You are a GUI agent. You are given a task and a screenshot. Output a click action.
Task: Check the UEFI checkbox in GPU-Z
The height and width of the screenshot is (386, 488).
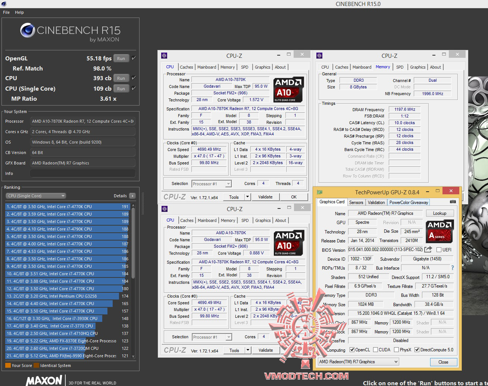point(439,250)
